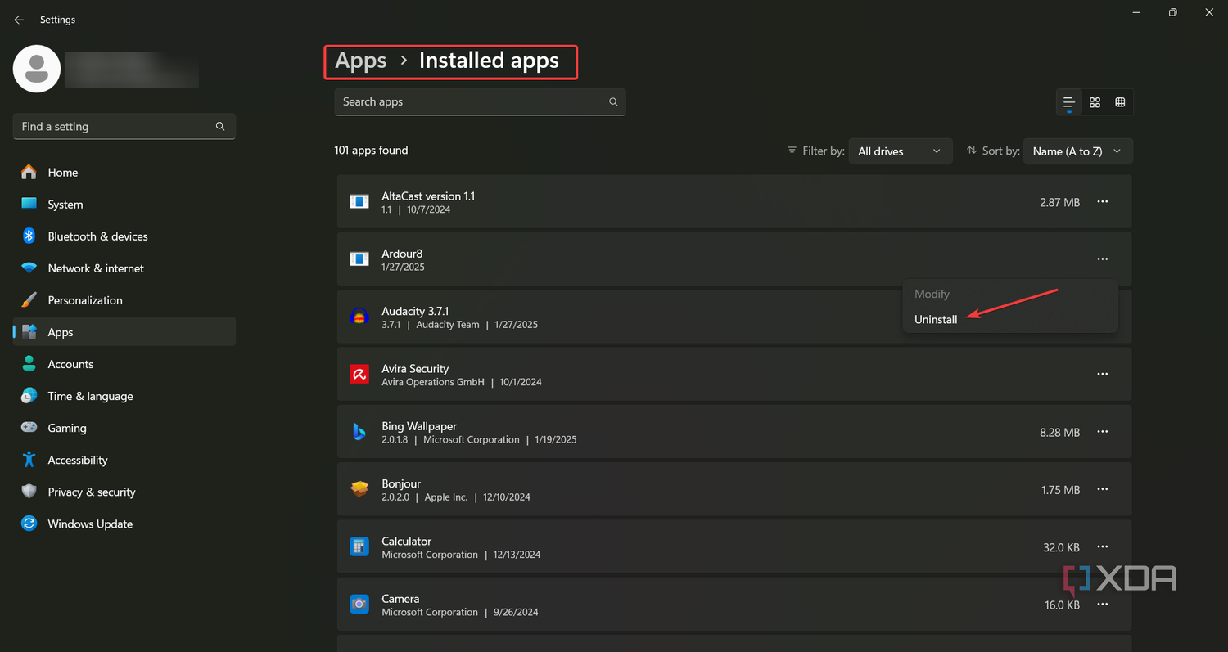This screenshot has height=652, width=1228.
Task: Click the Search apps field
Action: pyautogui.click(x=480, y=102)
